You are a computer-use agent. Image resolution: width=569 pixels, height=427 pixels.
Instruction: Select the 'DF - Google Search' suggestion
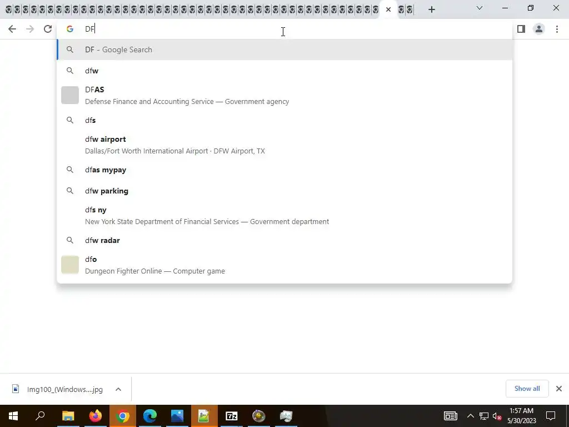click(284, 49)
